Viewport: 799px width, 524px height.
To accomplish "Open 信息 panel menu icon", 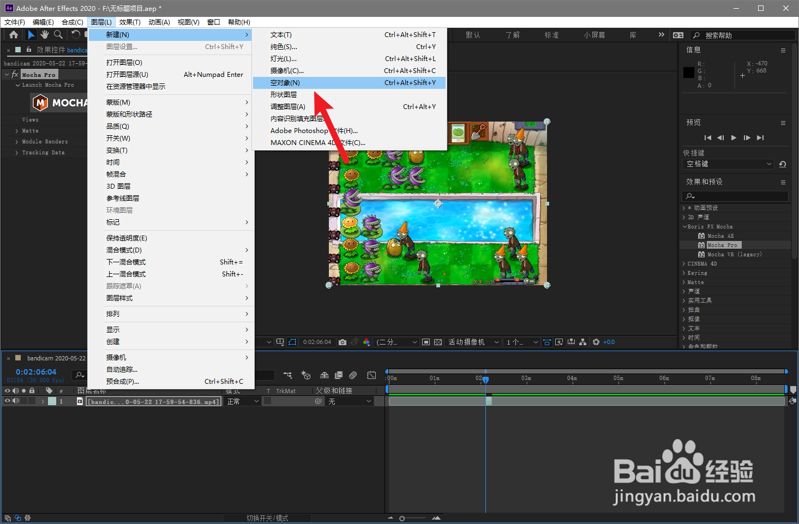I will click(783, 50).
